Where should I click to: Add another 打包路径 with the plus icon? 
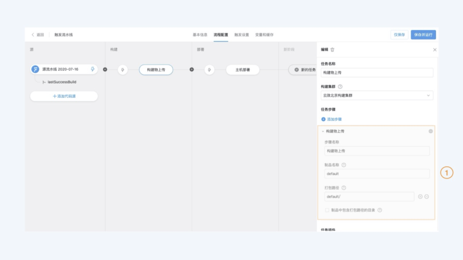420,196
